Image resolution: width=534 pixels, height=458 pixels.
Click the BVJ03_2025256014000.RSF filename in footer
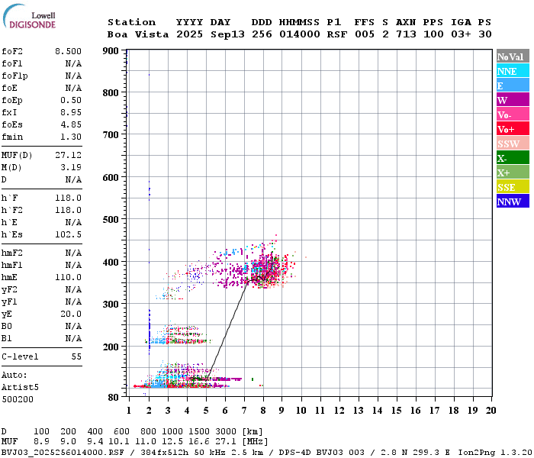[63, 453]
